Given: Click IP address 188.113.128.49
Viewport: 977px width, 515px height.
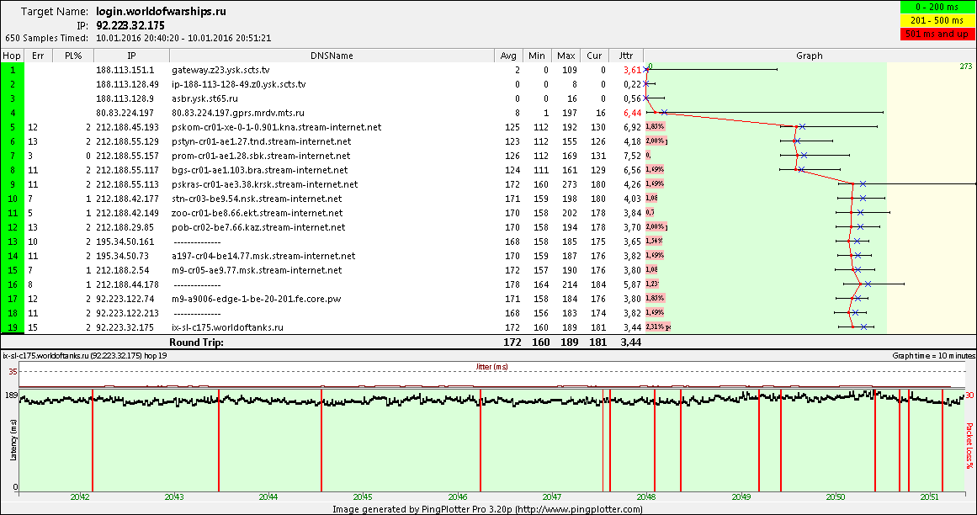Looking at the screenshot, I should (x=127, y=84).
